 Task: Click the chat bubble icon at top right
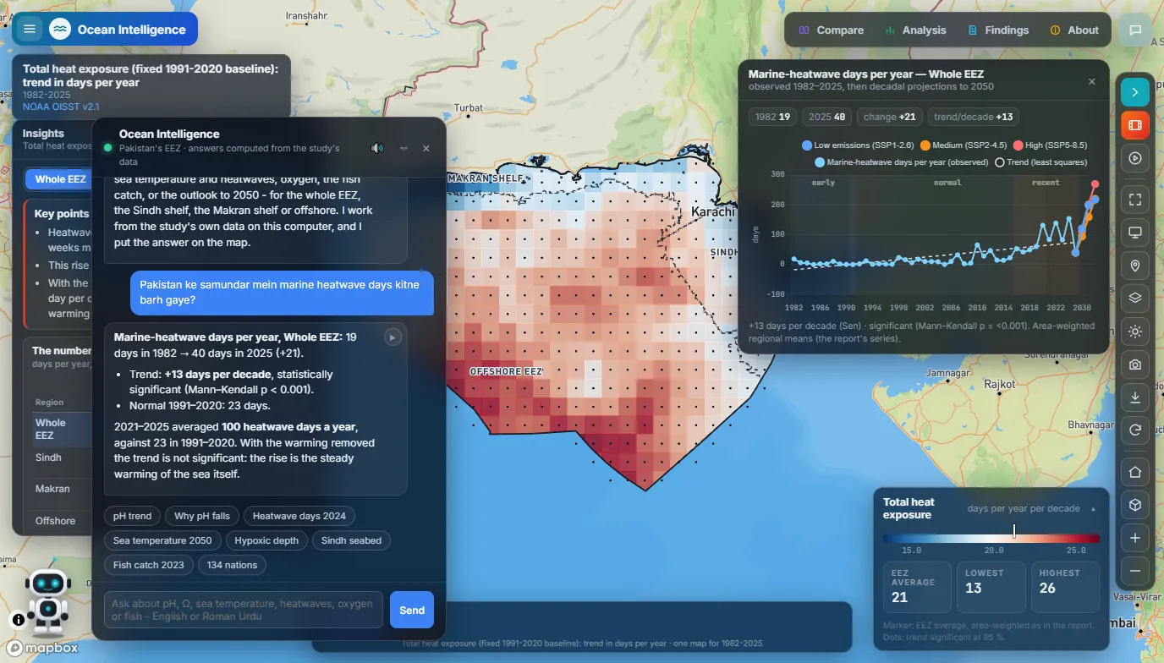click(1135, 30)
